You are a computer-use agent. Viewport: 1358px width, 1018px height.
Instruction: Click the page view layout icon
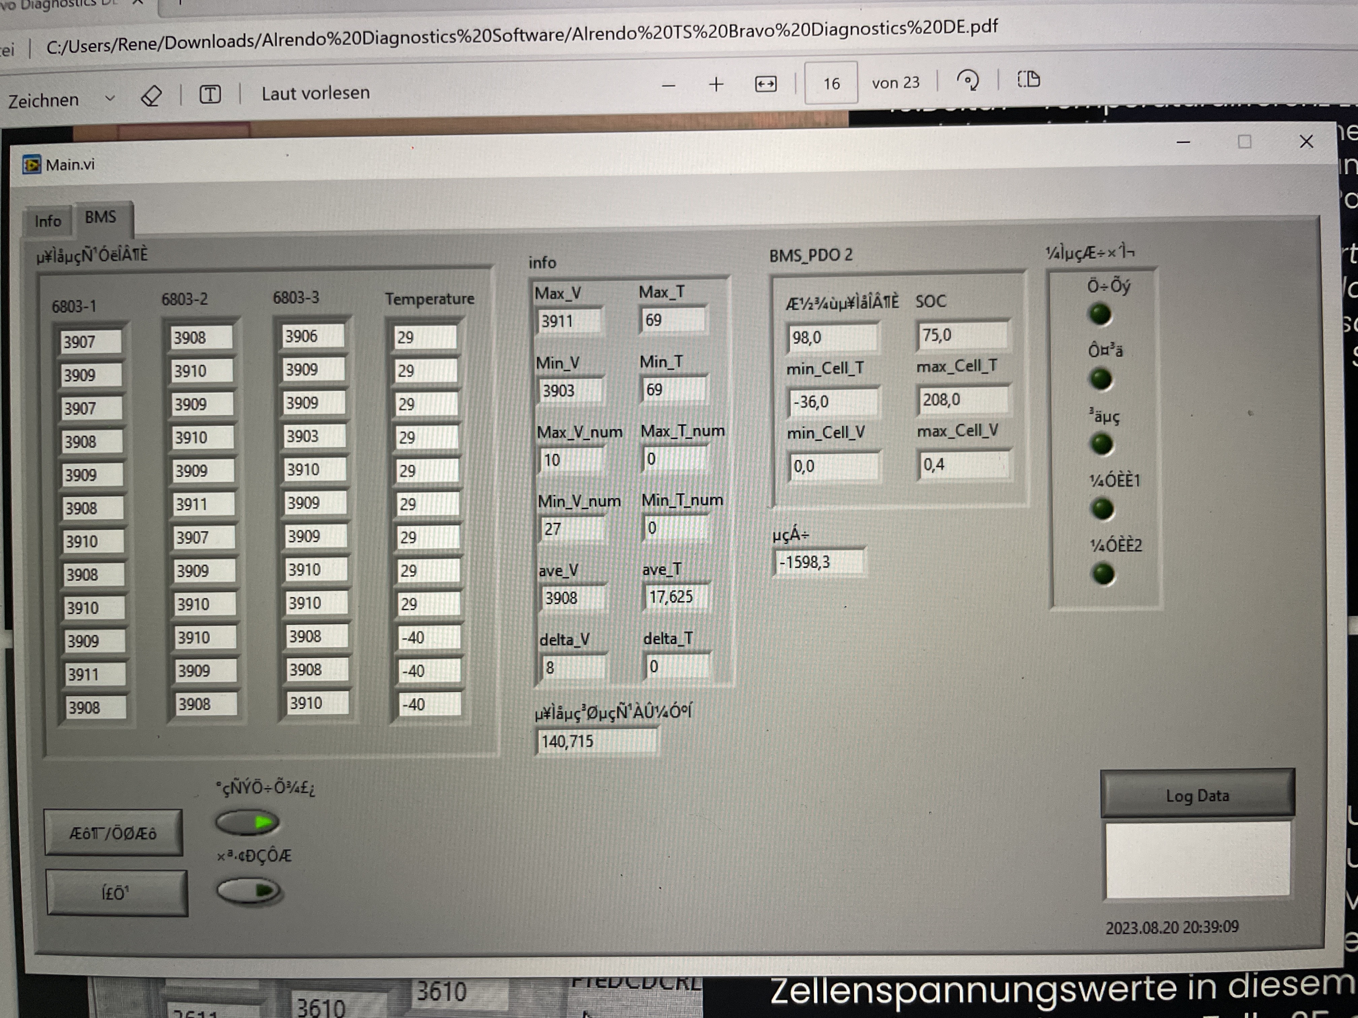(x=1028, y=79)
